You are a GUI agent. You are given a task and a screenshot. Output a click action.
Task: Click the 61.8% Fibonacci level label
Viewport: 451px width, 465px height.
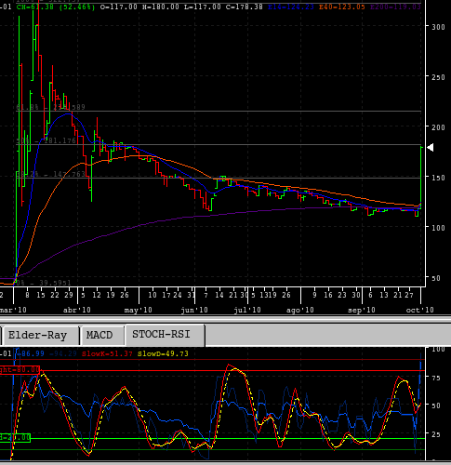50,107
